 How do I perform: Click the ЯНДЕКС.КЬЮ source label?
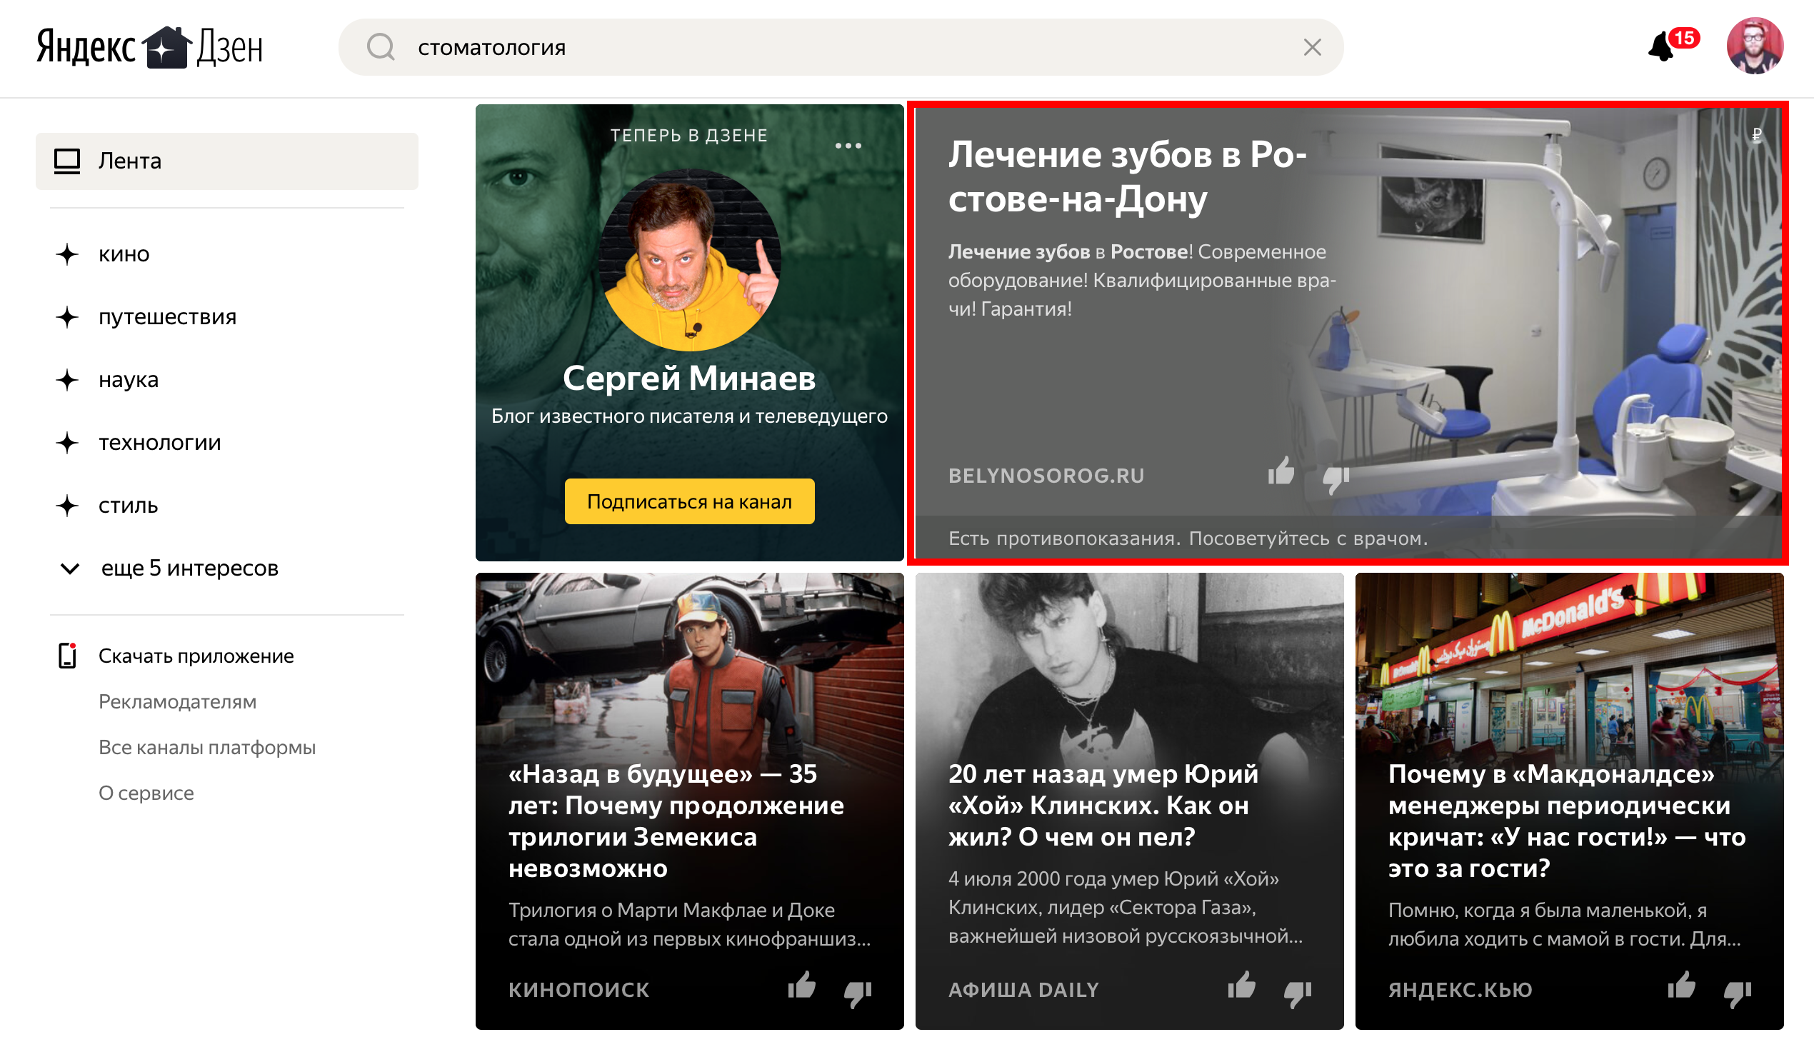(x=1460, y=990)
